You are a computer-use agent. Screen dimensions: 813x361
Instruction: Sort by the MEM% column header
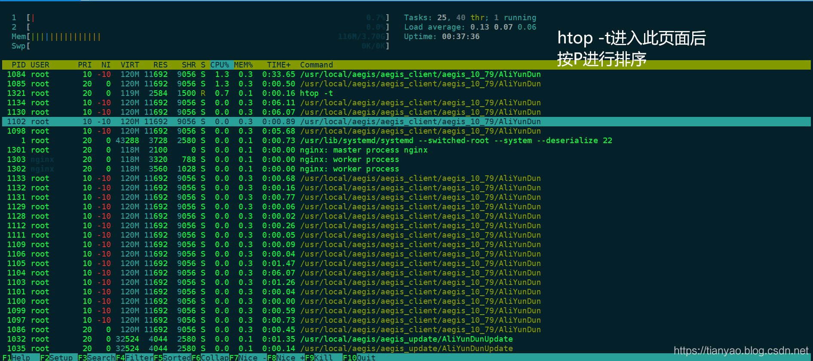pyautogui.click(x=243, y=65)
